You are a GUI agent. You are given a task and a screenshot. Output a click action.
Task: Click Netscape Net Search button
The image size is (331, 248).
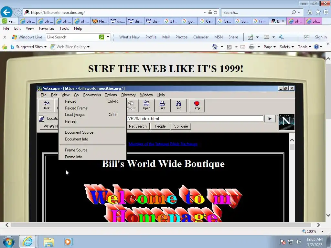point(138,126)
